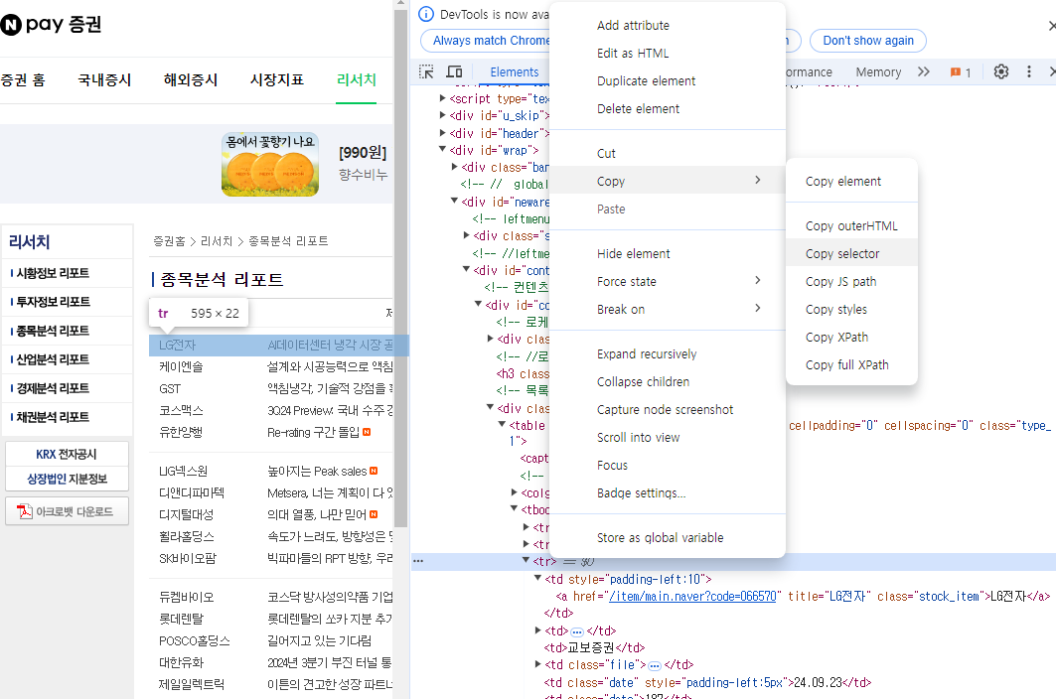The image size is (1056, 699).
Task: Select Badge settings...
Action: click(x=668, y=492)
